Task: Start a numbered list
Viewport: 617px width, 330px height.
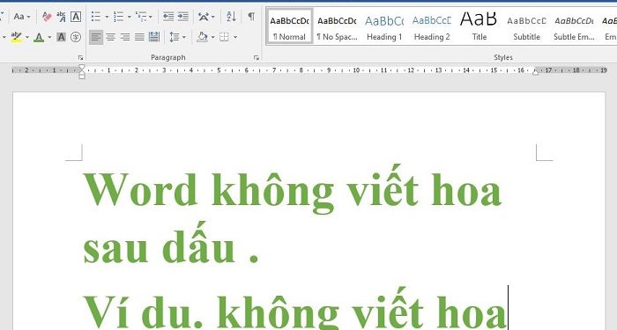Action: coord(118,17)
